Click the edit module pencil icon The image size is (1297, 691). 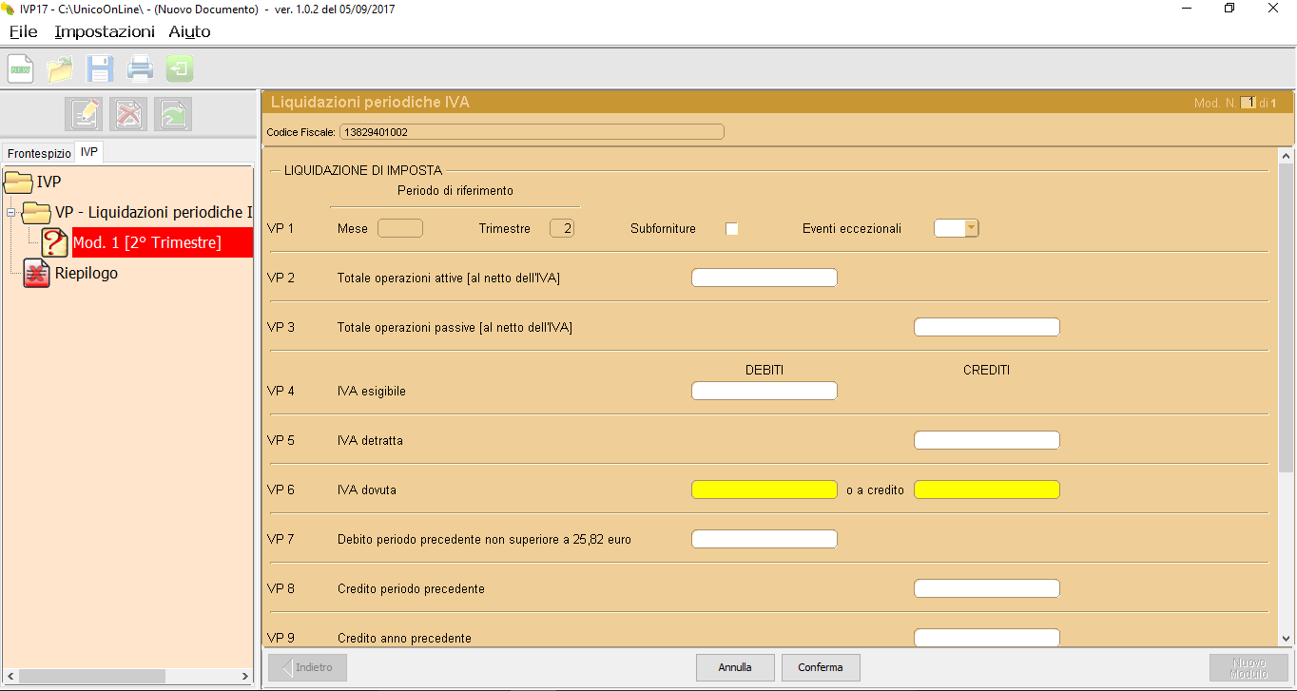[83, 114]
